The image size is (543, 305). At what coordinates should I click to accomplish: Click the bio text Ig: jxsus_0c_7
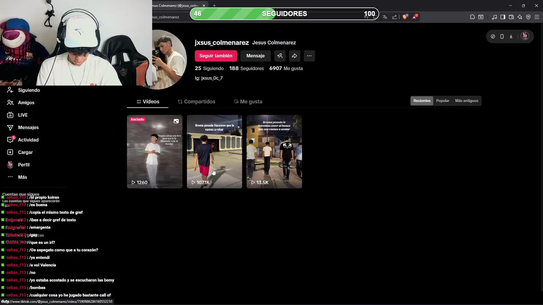tap(209, 78)
